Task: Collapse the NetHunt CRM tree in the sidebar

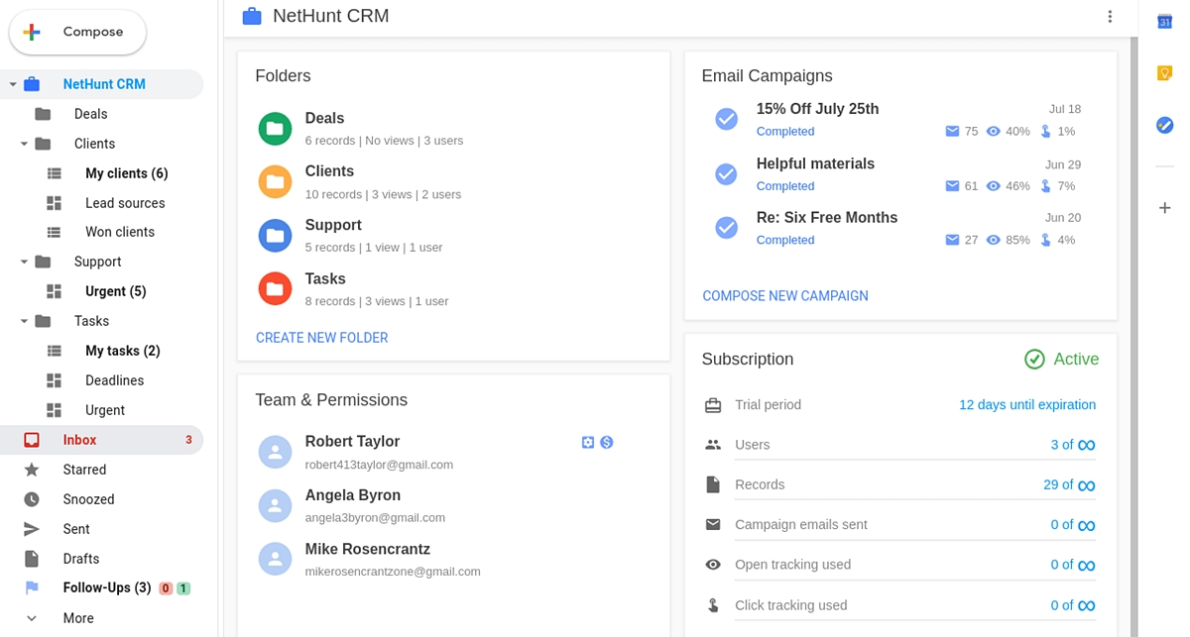Action: coord(13,84)
